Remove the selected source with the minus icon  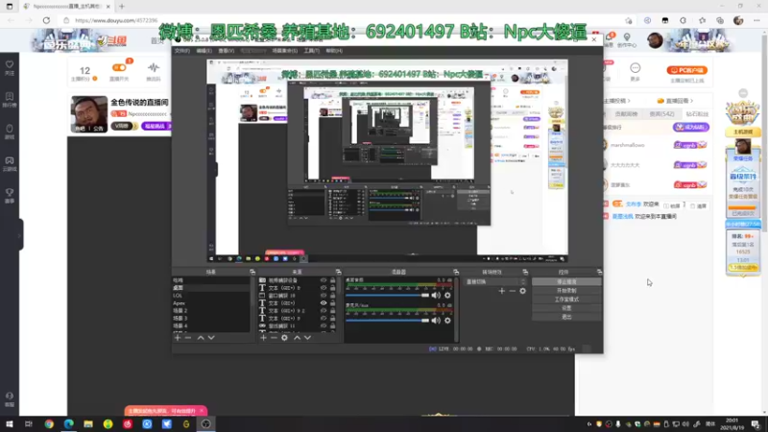pos(274,338)
